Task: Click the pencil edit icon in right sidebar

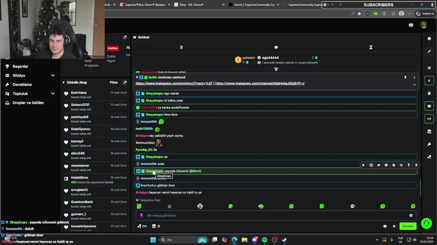Action: click(429, 51)
